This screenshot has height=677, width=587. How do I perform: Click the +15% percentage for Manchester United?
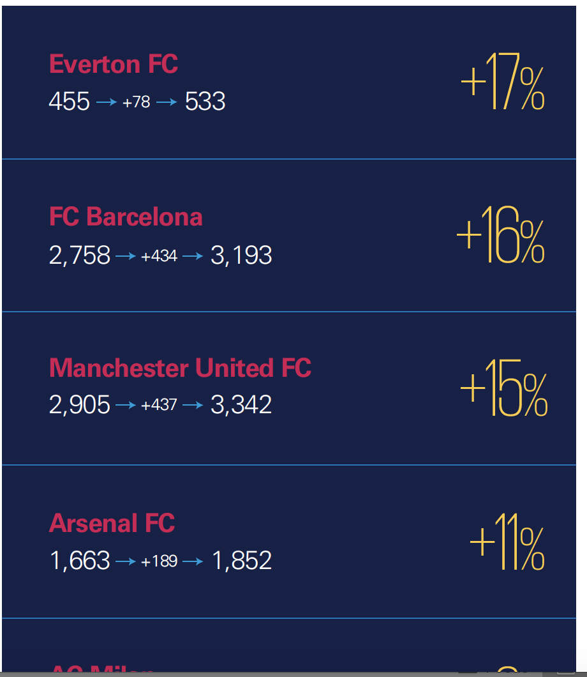(504, 387)
